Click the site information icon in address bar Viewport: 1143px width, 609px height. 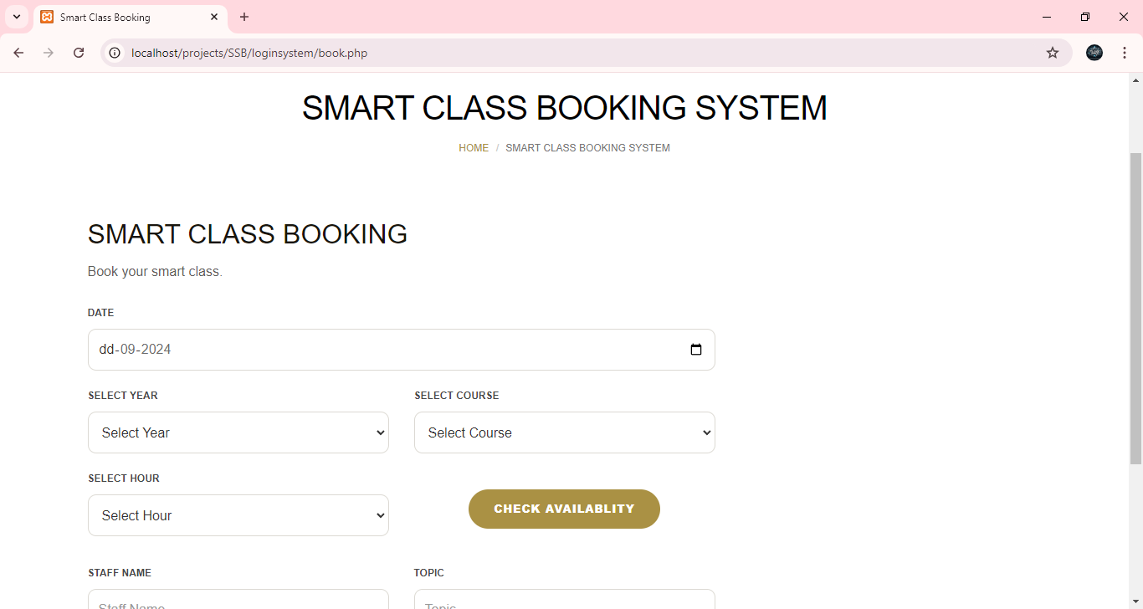coord(114,52)
